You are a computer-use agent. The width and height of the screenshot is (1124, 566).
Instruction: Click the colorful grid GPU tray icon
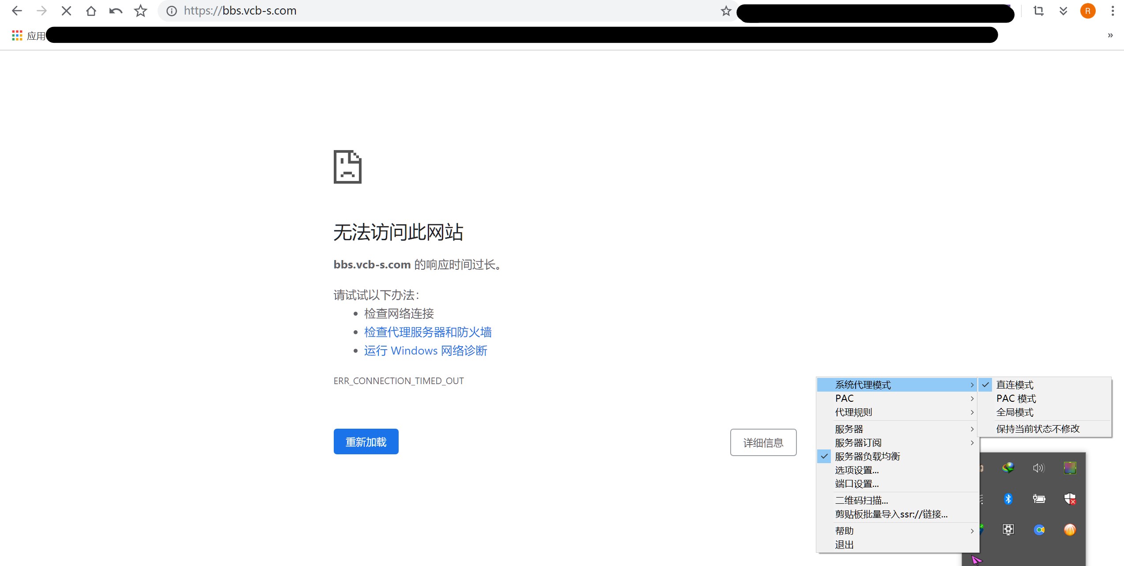point(1070,468)
